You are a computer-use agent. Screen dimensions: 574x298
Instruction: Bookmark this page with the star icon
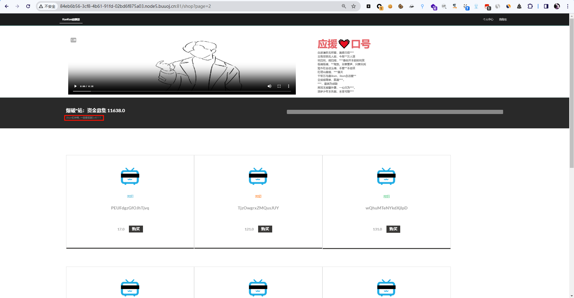tap(354, 6)
